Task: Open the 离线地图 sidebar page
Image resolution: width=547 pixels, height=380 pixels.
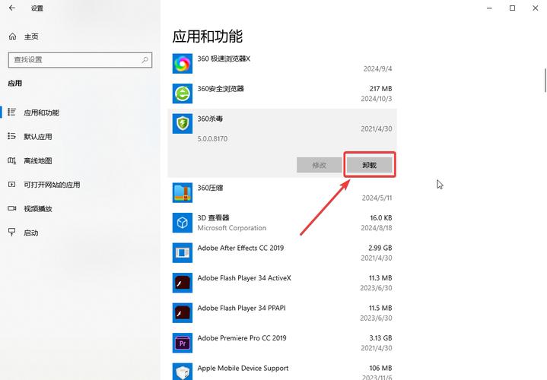Action: pos(38,160)
